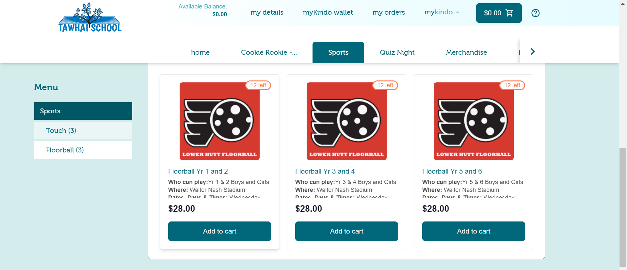Open the $0.00 shopping cart
Viewport: 627px width, 270px height.
[x=499, y=13]
